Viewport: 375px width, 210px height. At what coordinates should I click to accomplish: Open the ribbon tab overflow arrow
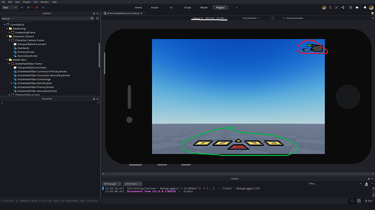point(237,8)
